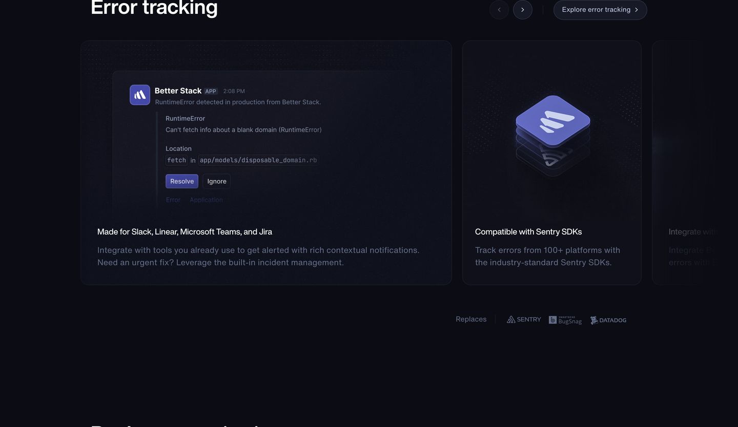Click the 2:08 PM timestamp
The width and height of the screenshot is (738, 427).
[x=234, y=91]
